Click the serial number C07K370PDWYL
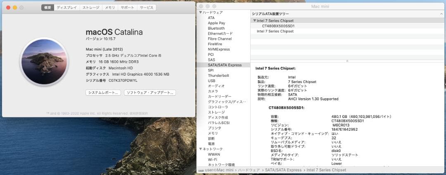 (x=123, y=81)
